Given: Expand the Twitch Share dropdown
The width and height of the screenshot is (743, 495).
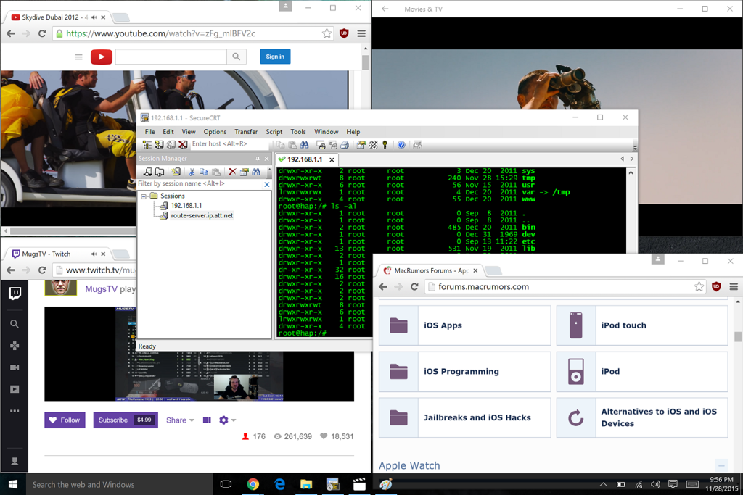Looking at the screenshot, I should coord(180,420).
